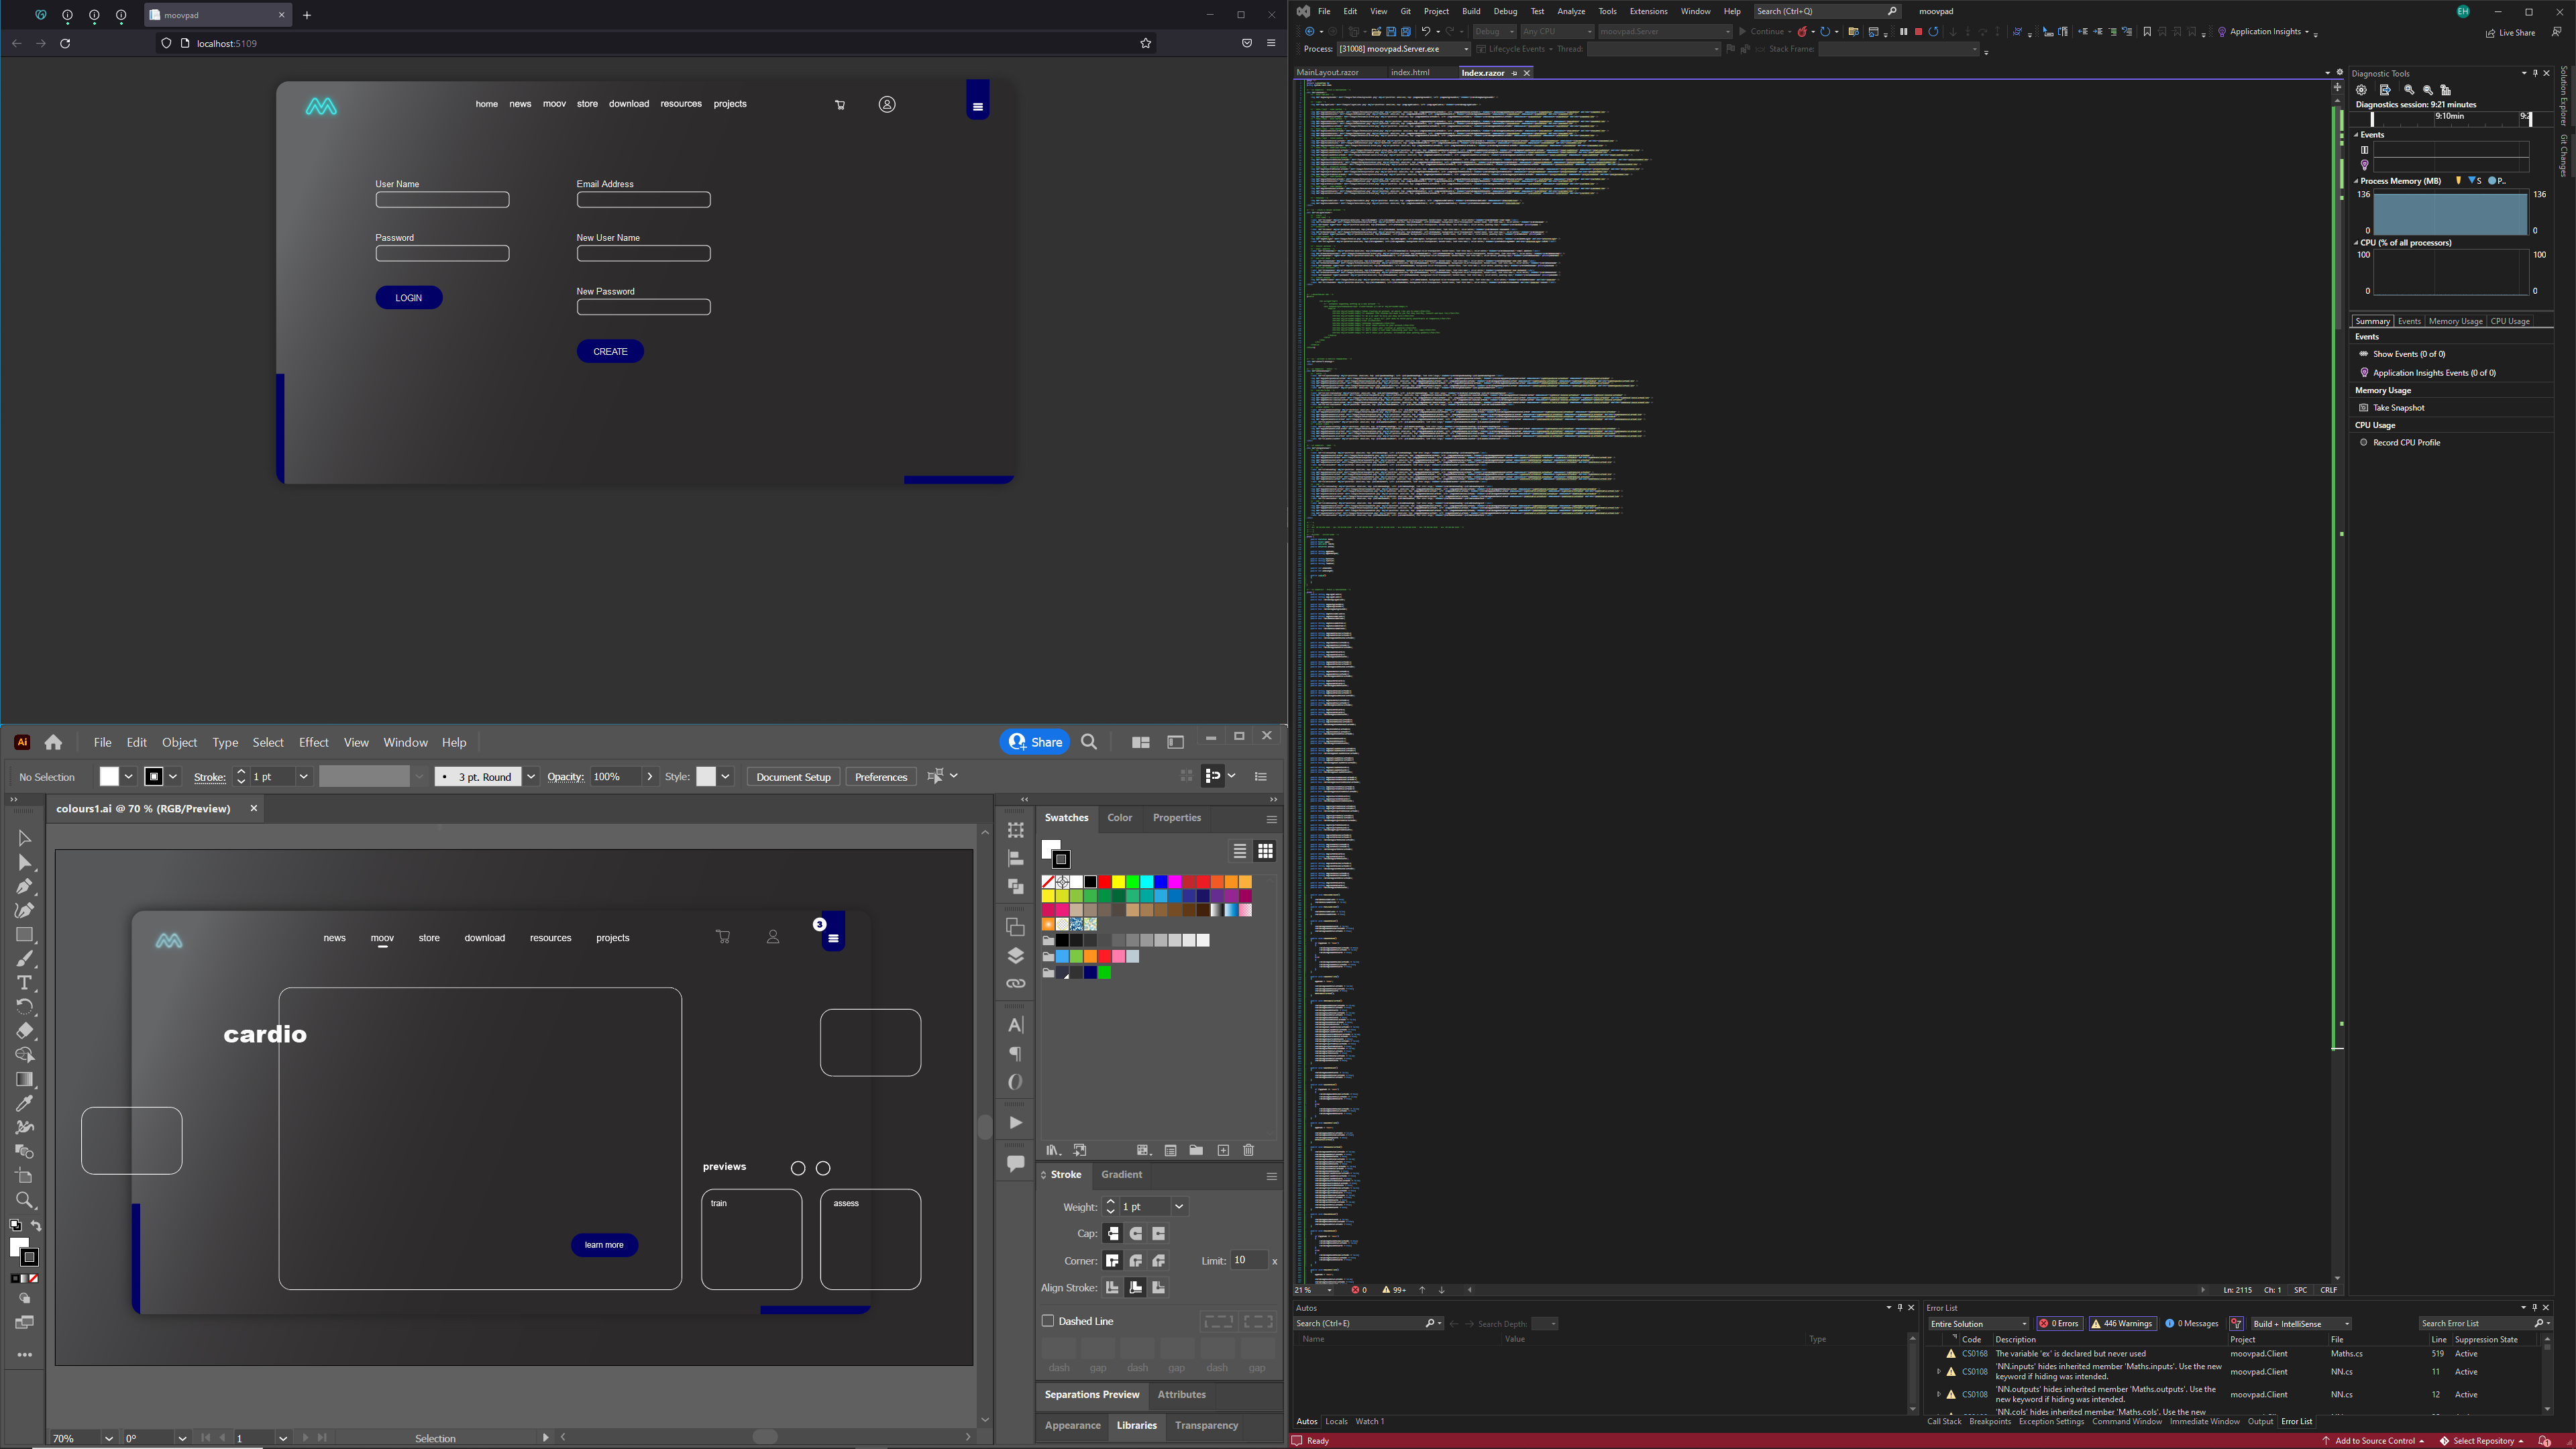
Task: Open the Links panel icon in Illustrator
Action: (x=1015, y=983)
